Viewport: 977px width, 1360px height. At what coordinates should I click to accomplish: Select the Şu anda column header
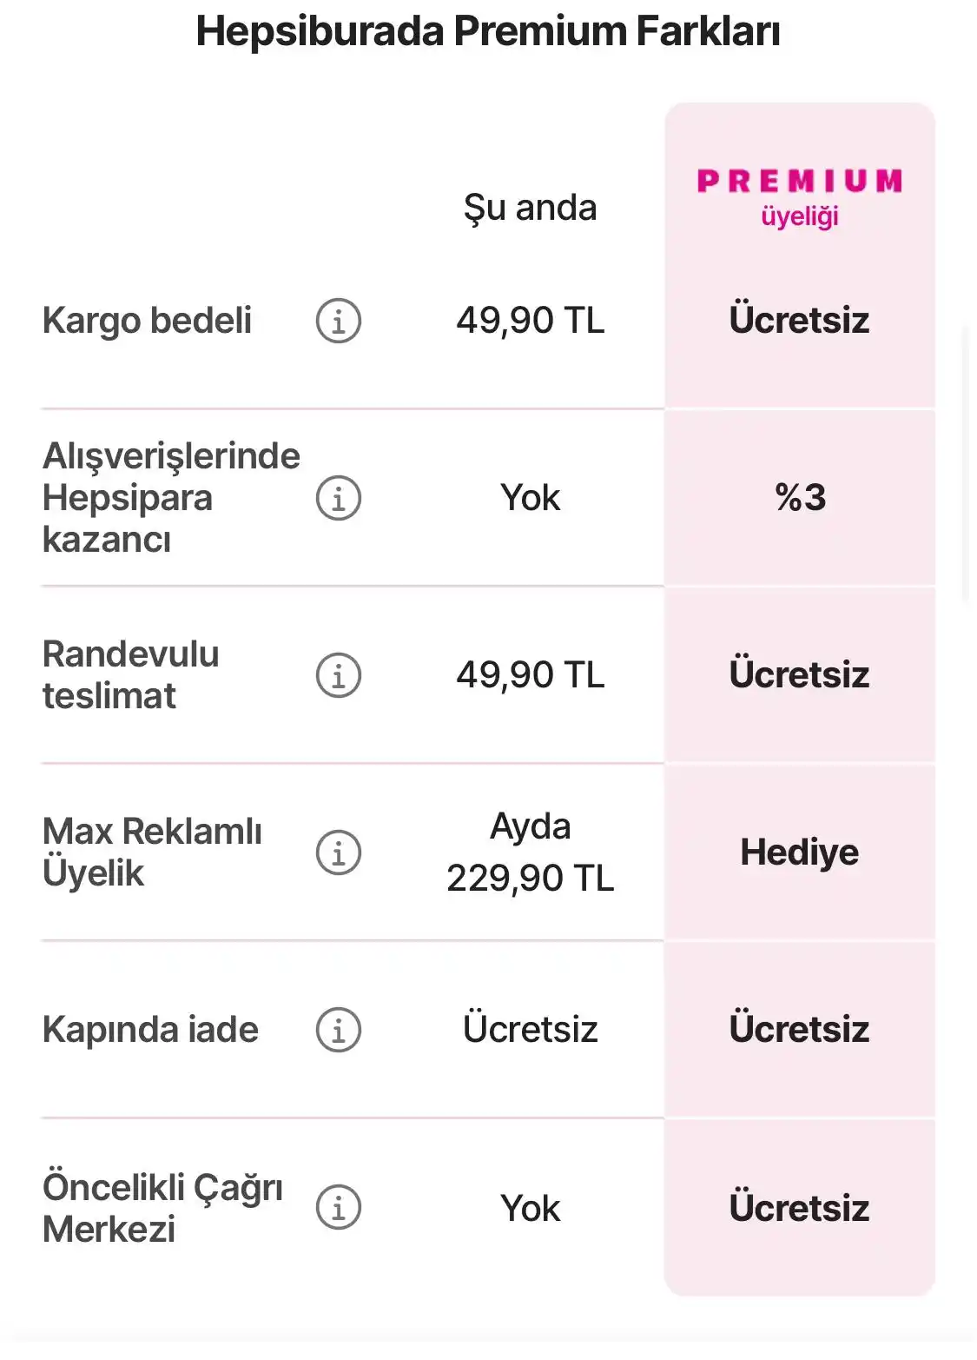530,209
